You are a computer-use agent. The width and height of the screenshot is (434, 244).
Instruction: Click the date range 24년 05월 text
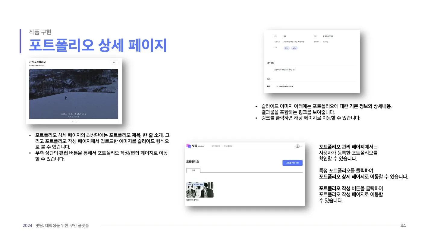(x=294, y=42)
